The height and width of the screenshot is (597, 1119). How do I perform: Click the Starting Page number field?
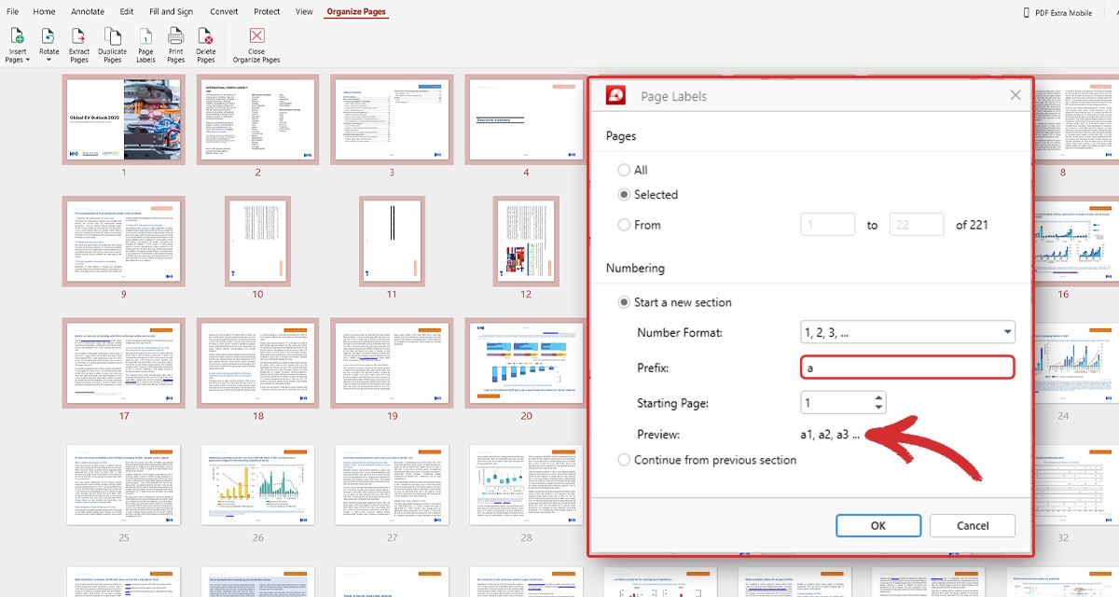click(x=836, y=403)
